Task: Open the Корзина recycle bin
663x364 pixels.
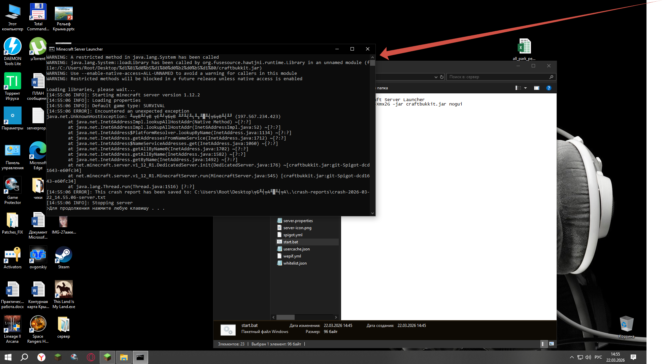Action: (x=626, y=327)
